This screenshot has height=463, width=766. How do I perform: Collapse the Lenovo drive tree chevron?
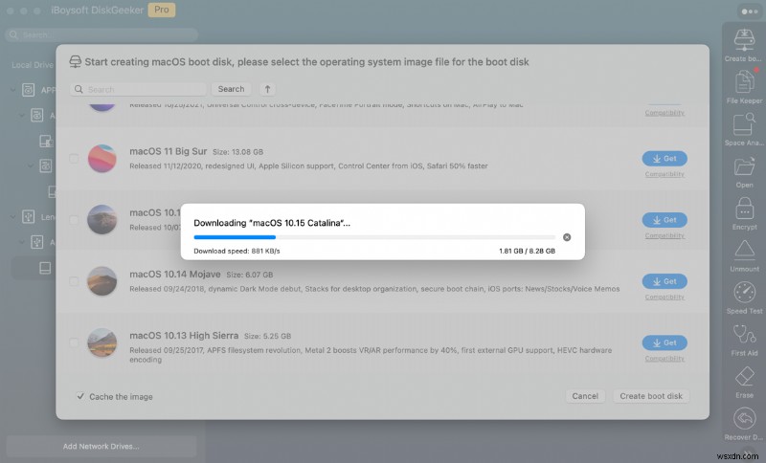click(13, 216)
